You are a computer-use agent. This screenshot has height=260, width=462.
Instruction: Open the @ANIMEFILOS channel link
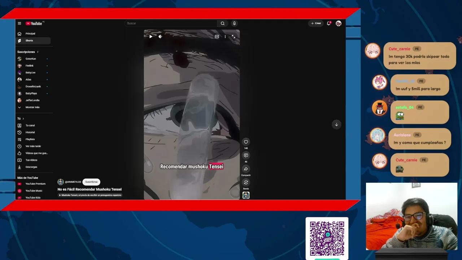(x=73, y=182)
